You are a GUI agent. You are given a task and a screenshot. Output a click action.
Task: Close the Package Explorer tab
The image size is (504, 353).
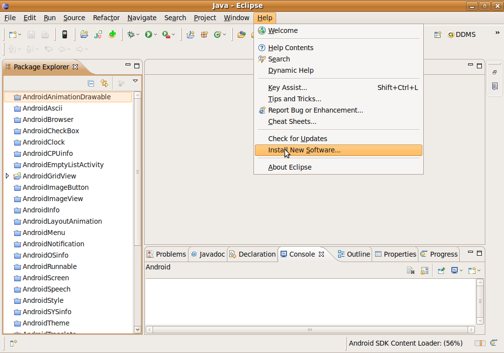click(x=75, y=67)
